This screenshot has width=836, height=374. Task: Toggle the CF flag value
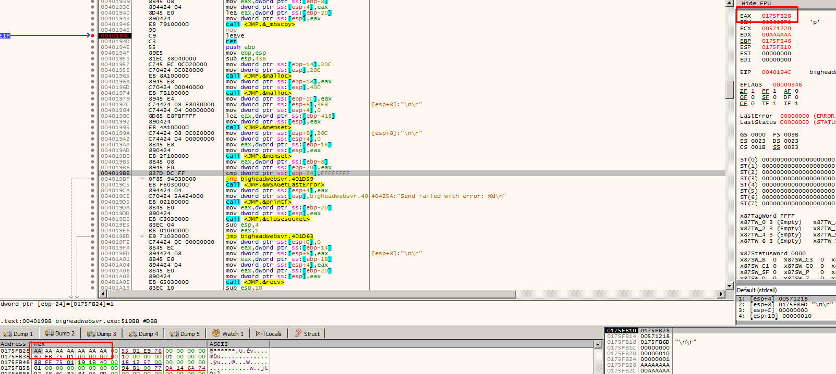pos(753,104)
